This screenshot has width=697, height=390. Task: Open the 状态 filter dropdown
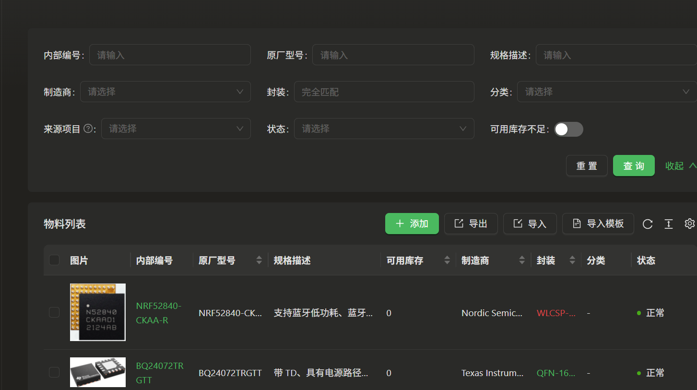click(x=384, y=129)
